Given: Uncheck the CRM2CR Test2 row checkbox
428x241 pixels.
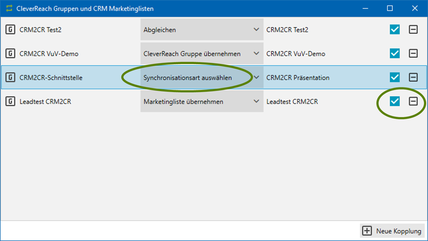Looking at the screenshot, I should (395, 30).
